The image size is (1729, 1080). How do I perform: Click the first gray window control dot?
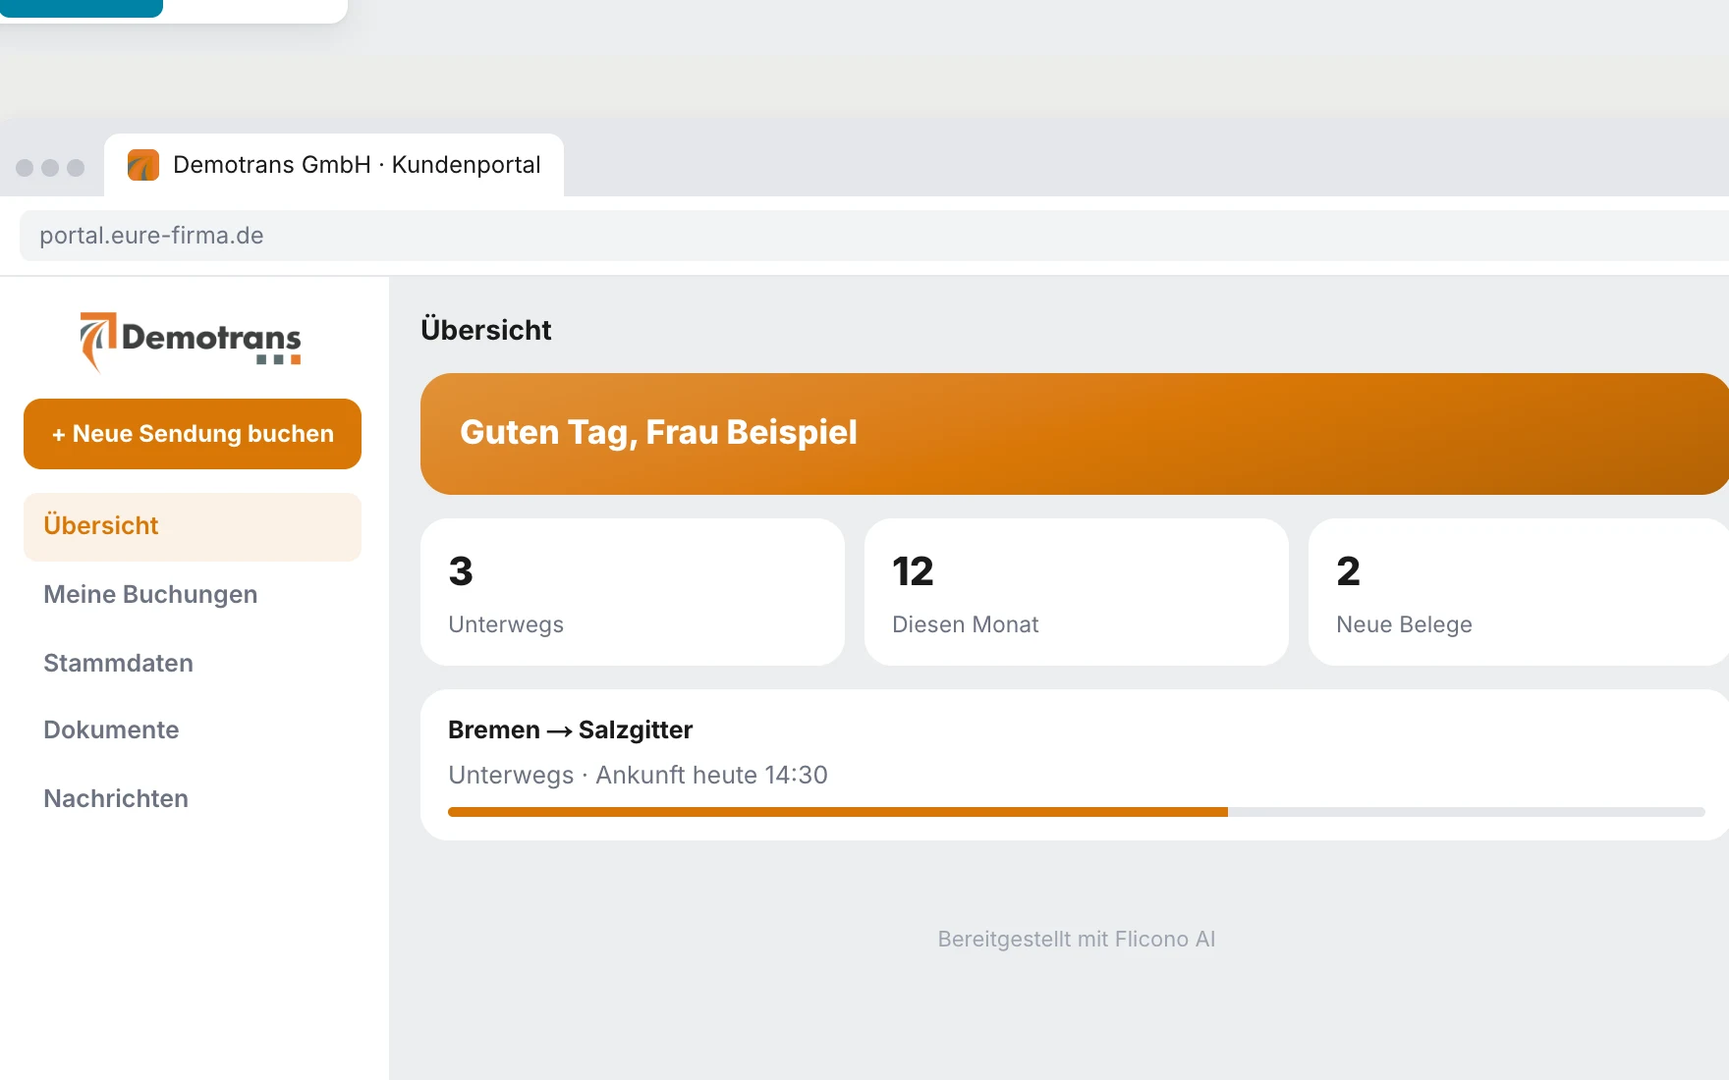[x=25, y=168]
